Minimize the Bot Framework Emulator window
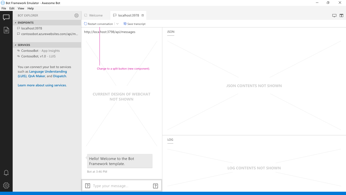Viewport: 346px width, 195px height. tap(317, 3)
